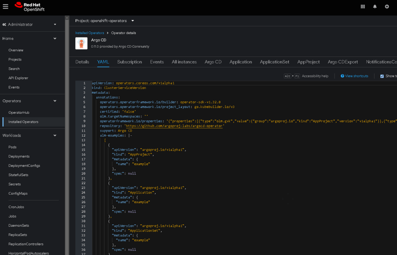Follow the Installed Operators breadcrumb link
397x255 pixels.
(90, 33)
